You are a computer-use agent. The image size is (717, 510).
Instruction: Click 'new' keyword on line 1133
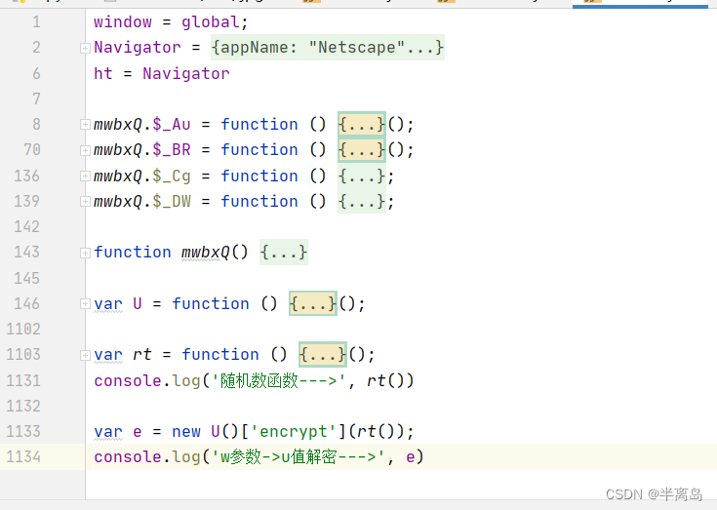[186, 431]
